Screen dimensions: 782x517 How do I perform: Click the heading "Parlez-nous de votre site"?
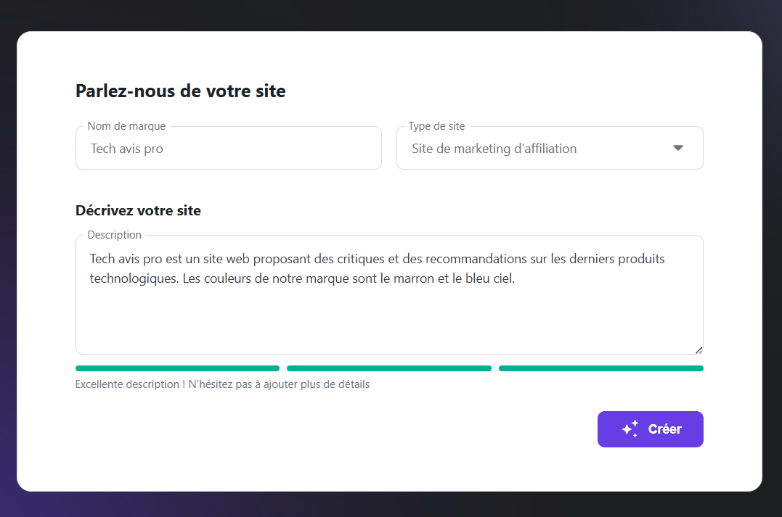pyautogui.click(x=180, y=91)
